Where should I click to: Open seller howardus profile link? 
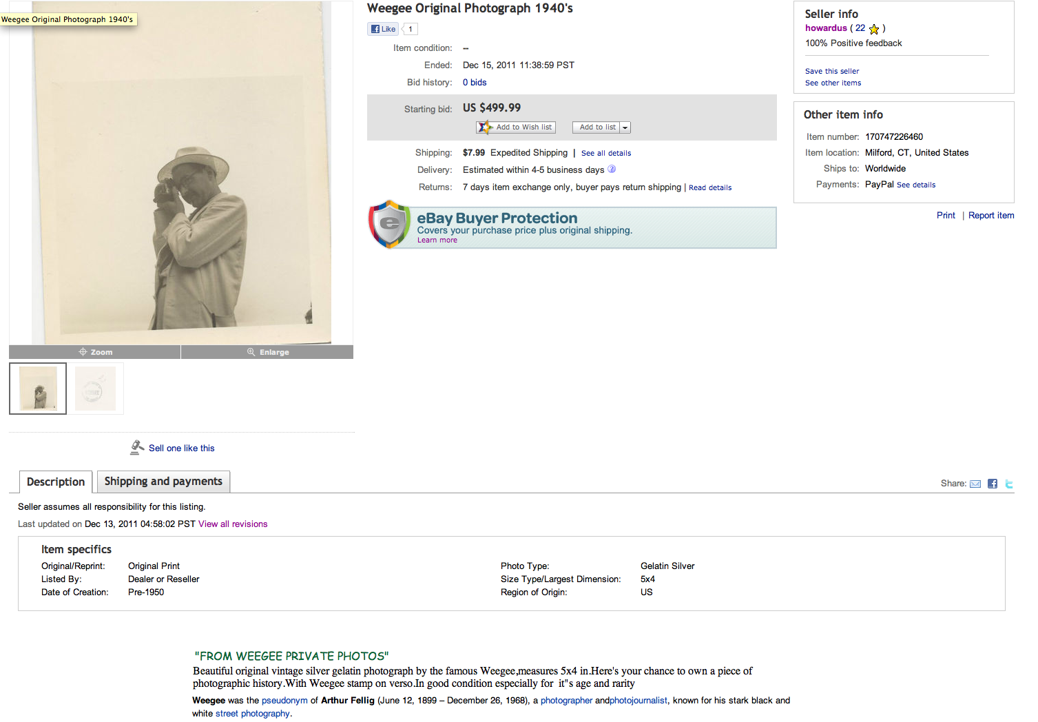click(826, 28)
